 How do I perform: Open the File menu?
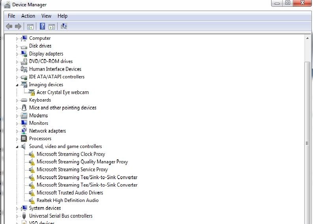click(11, 16)
